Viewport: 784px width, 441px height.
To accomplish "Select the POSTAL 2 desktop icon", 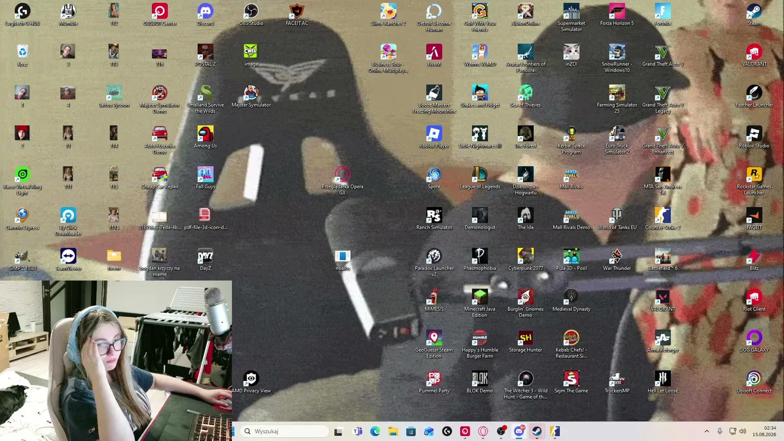I will click(x=205, y=56).
